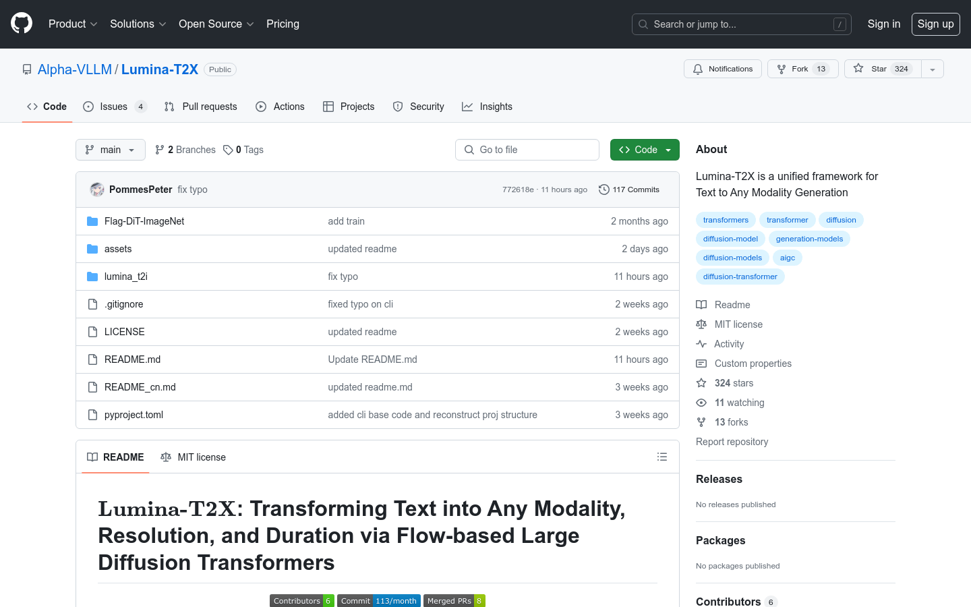Click the Sign up button
The width and height of the screenshot is (971, 607).
(x=936, y=24)
